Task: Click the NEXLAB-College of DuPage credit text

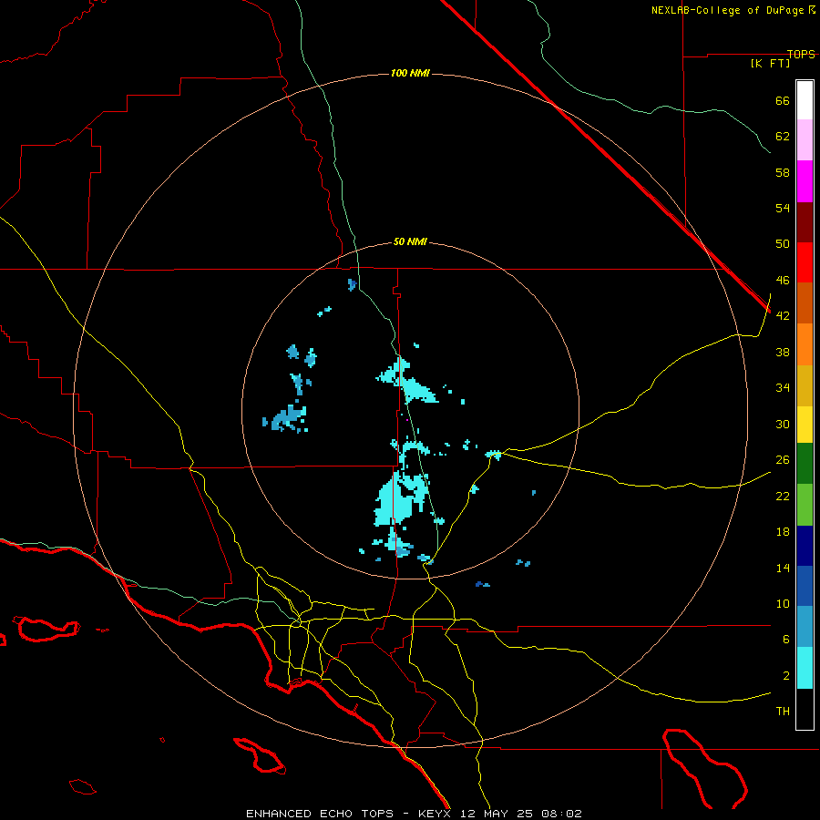Action: (730, 10)
